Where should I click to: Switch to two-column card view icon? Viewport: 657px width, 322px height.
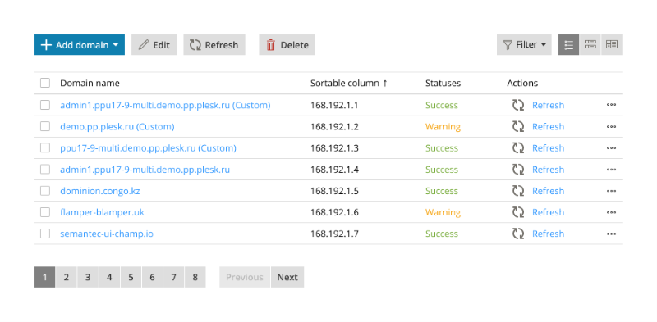click(612, 45)
